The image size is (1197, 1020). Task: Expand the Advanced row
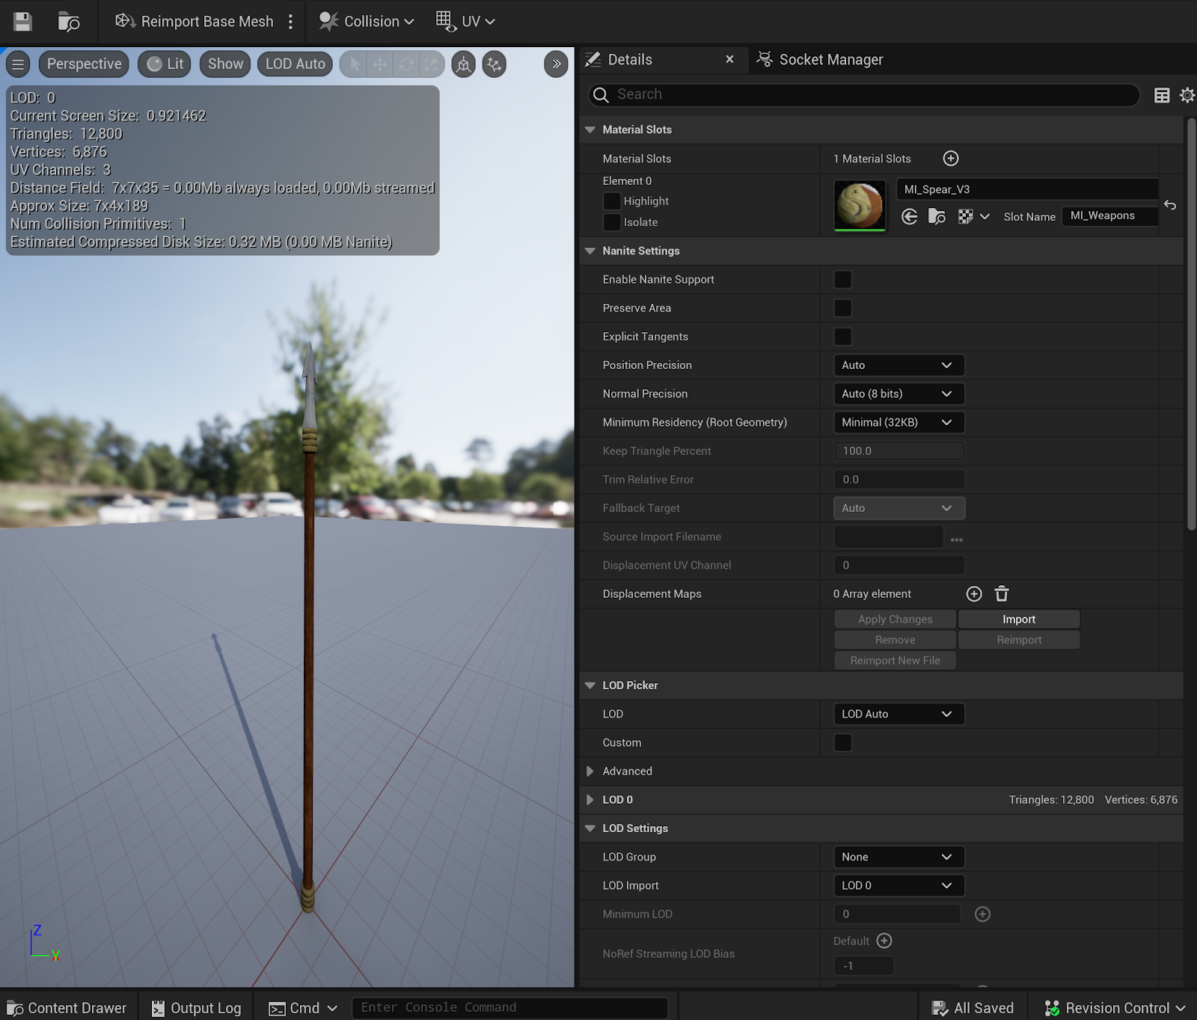[590, 772]
